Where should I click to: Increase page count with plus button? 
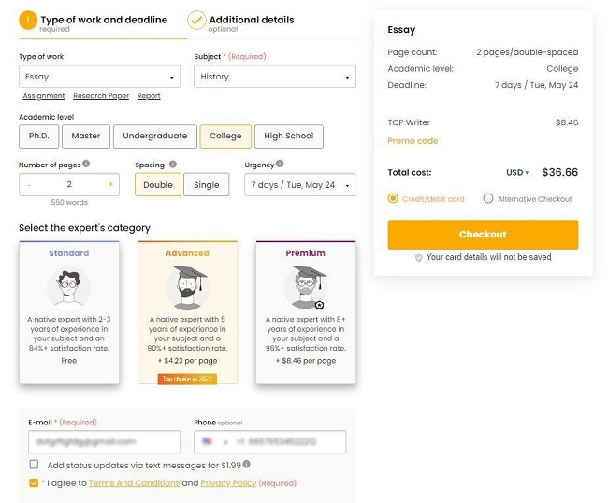110,184
